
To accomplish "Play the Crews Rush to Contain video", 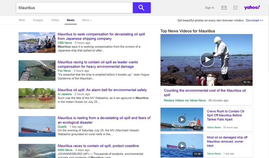I will click(x=182, y=119).
